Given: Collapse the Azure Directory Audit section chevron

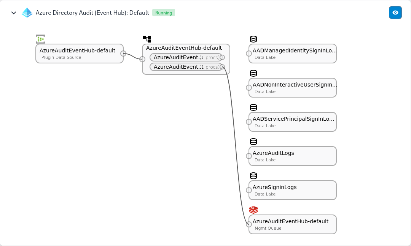Looking at the screenshot, I should click(14, 13).
